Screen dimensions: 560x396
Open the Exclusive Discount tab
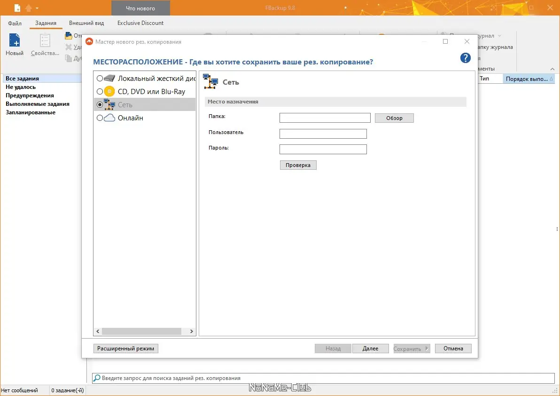(140, 23)
